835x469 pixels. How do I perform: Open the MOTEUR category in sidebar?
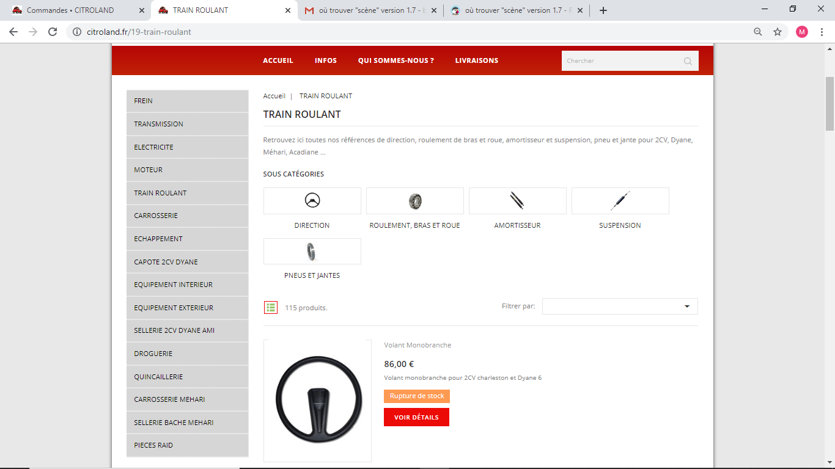pyautogui.click(x=188, y=170)
